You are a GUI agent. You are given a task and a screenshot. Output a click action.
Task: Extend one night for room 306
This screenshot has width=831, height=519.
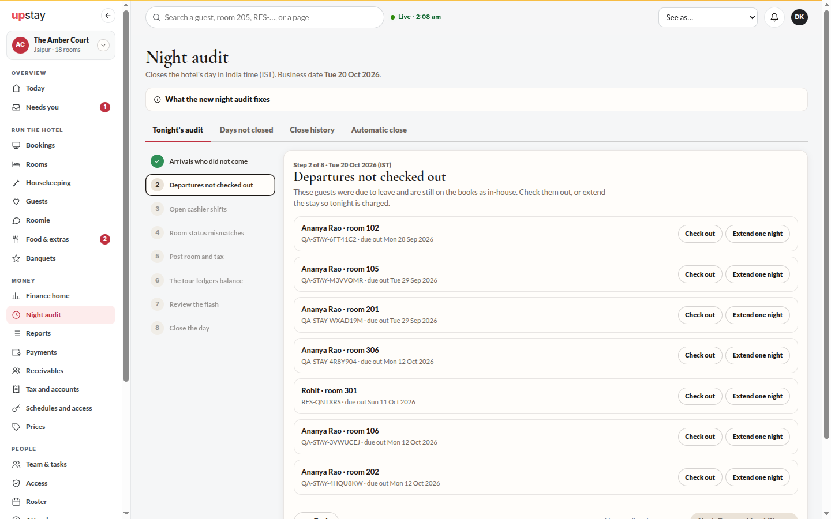click(758, 355)
